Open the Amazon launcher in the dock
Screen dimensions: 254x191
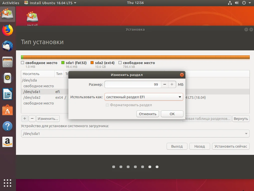tap(7, 142)
